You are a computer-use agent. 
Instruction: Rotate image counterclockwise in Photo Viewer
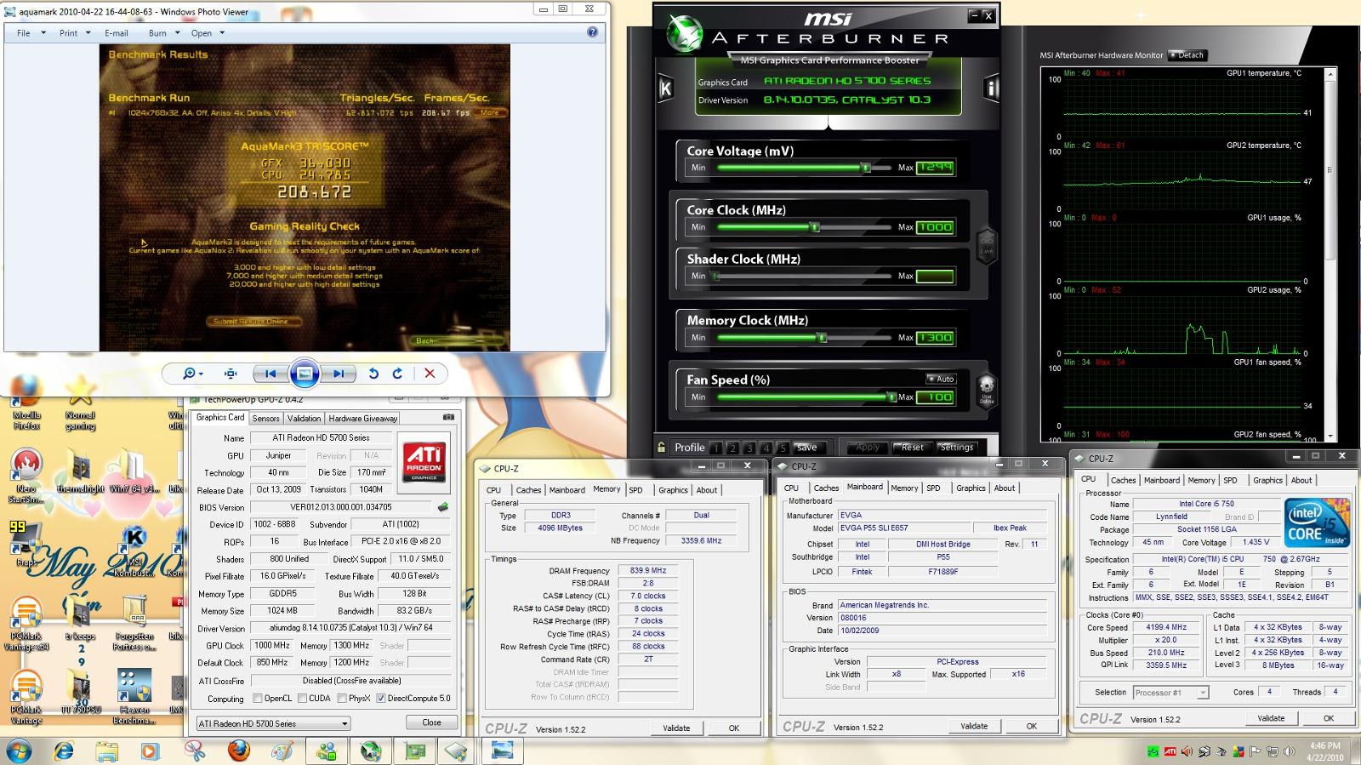[x=373, y=374]
